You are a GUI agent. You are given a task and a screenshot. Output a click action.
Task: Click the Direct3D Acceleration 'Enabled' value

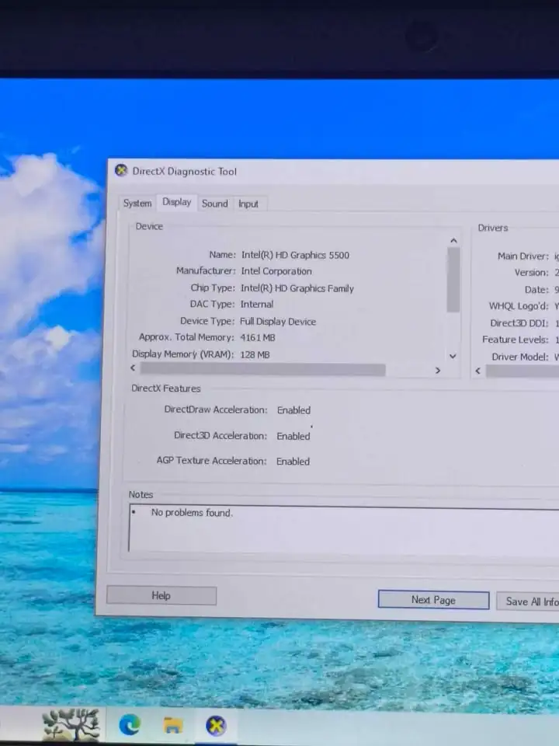(293, 436)
